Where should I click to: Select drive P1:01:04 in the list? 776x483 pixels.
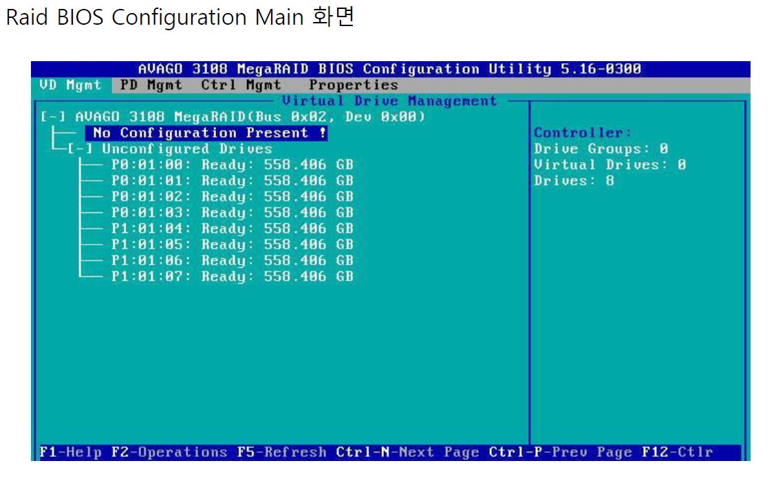232,228
